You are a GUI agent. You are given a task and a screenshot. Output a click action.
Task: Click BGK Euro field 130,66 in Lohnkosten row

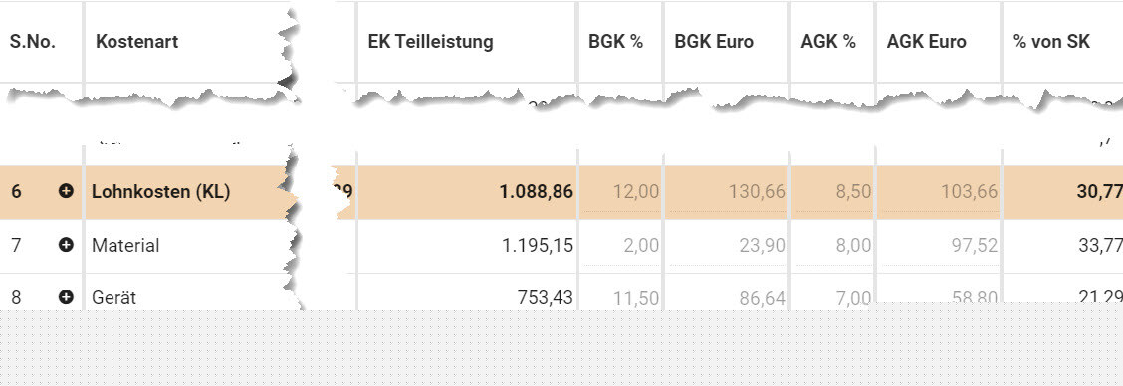[726, 192]
